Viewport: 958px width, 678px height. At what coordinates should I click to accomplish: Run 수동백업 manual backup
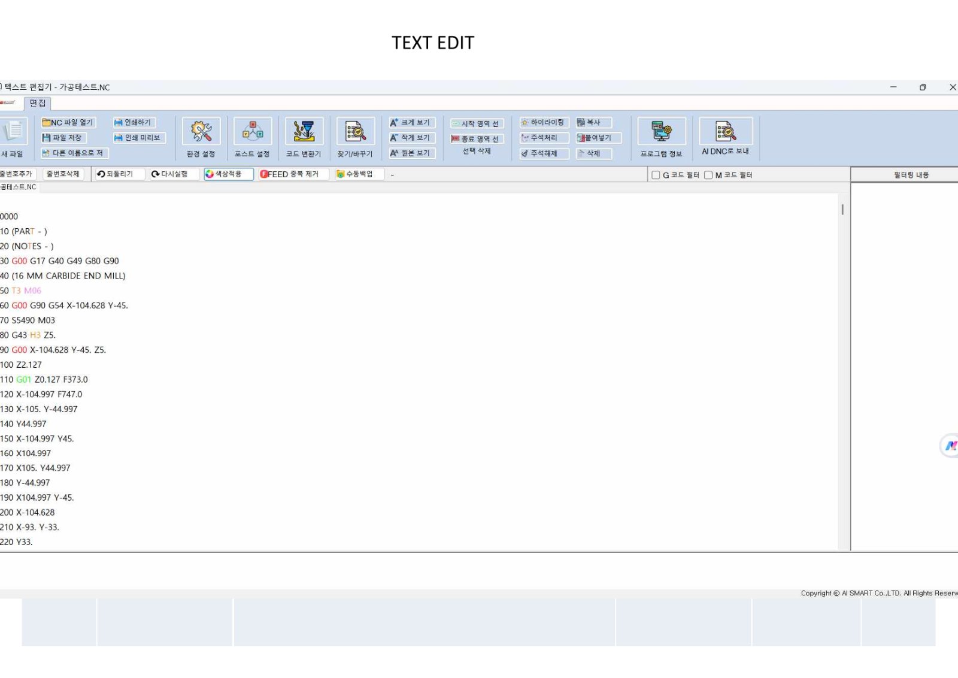(x=359, y=174)
